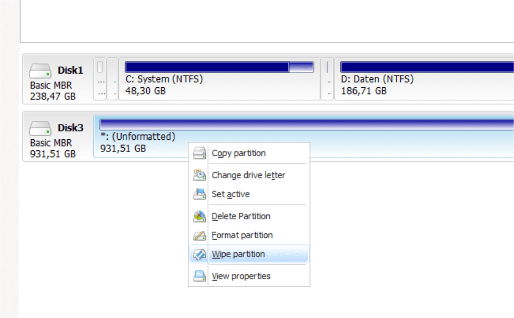Click the Wipe partition eraser icon
The width and height of the screenshot is (514, 318).
199,254
